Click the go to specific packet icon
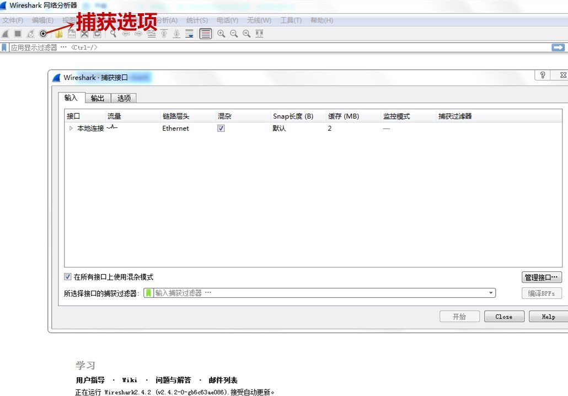Screen dimensions: 568x396 (x=152, y=34)
